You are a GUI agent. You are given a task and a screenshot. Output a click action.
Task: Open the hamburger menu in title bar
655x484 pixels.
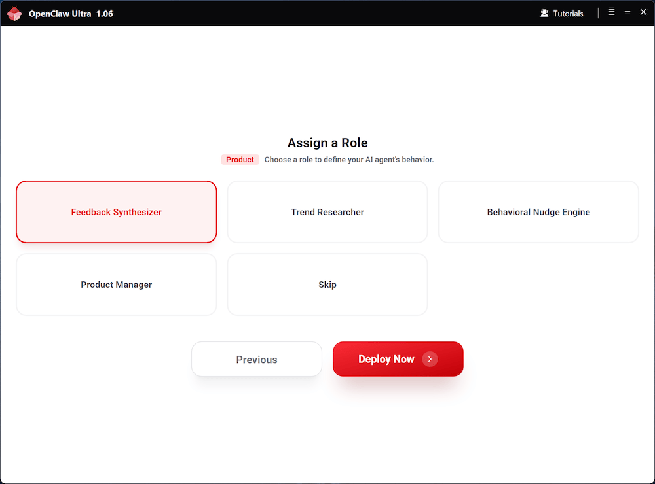click(x=612, y=12)
